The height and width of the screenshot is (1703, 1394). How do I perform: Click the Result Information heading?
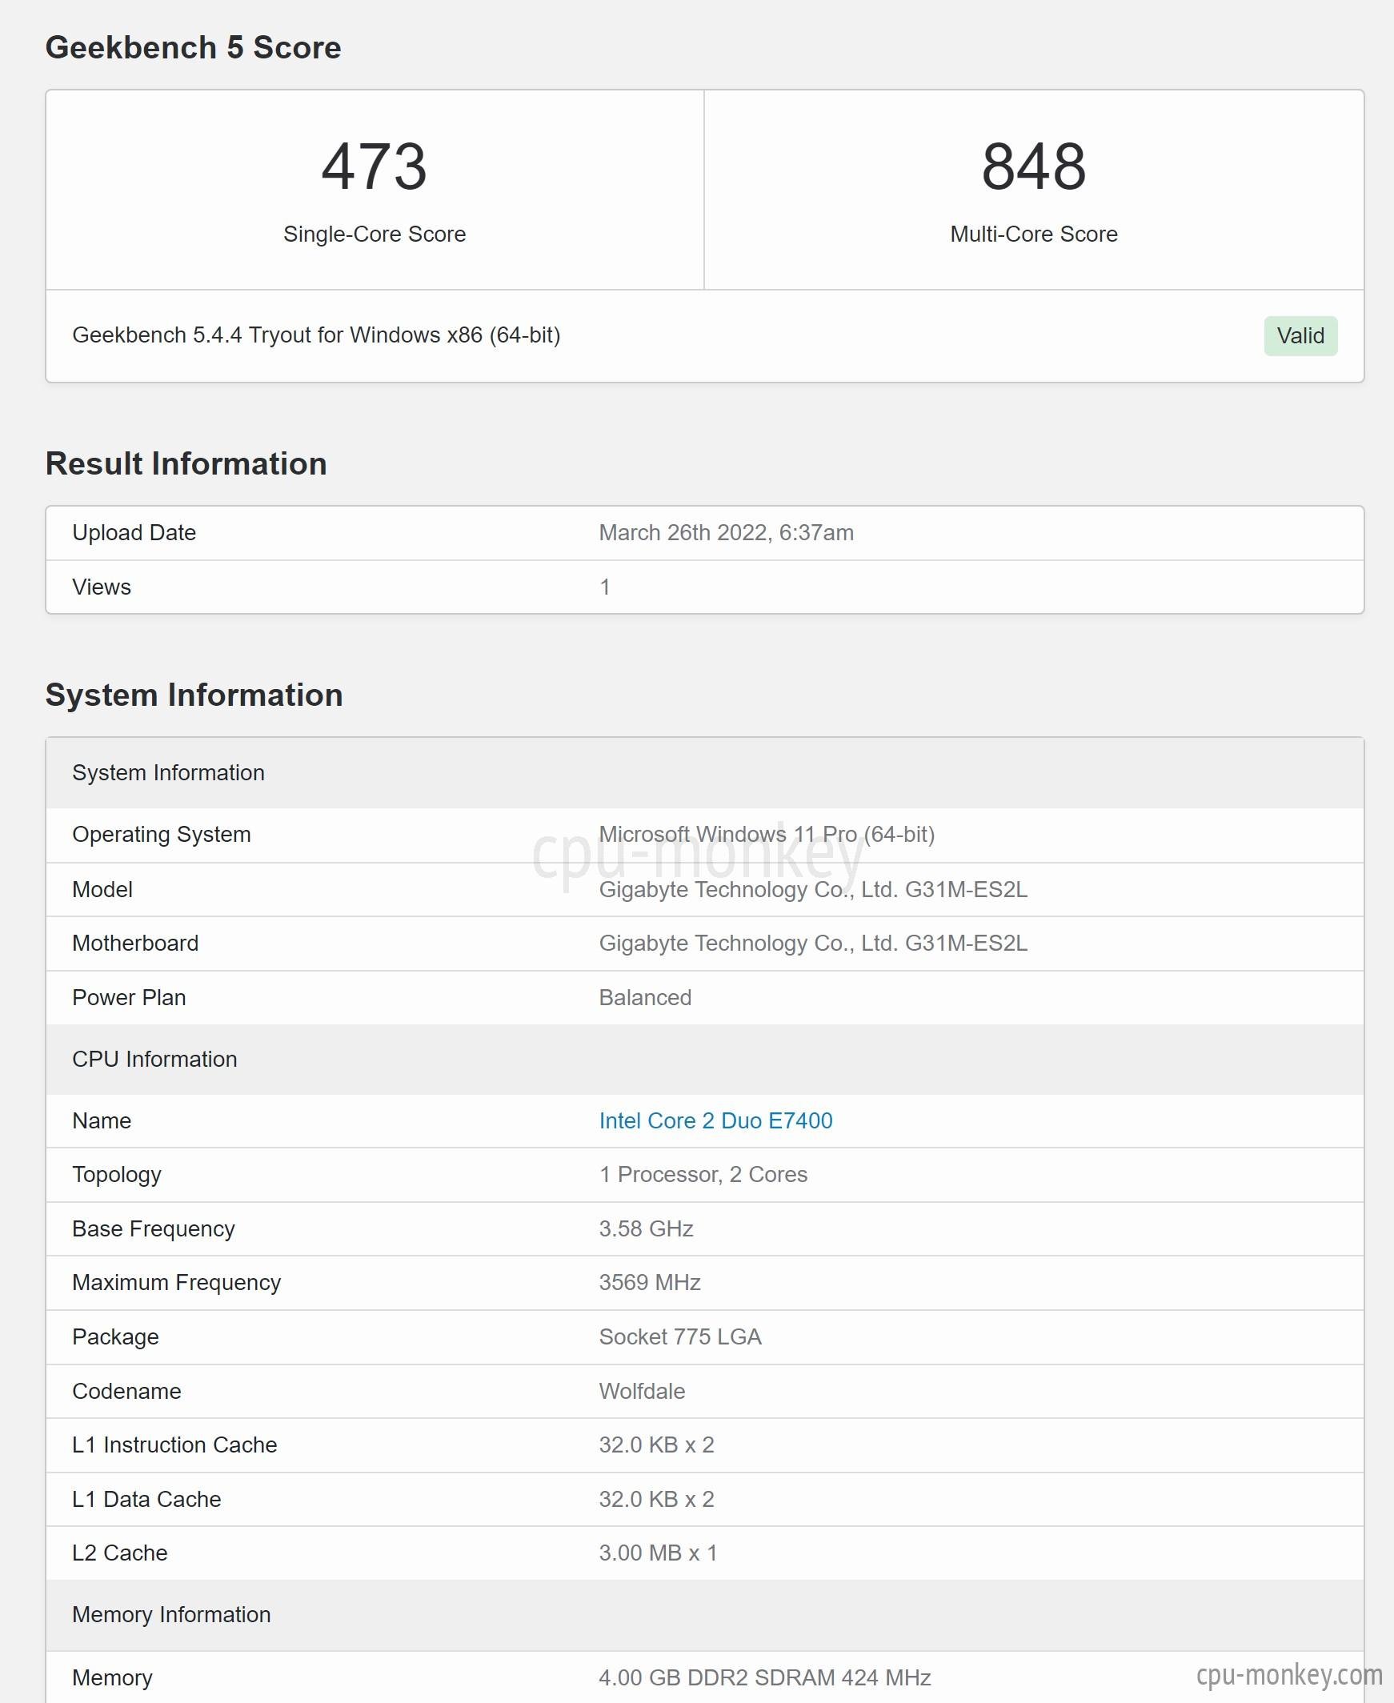186,463
